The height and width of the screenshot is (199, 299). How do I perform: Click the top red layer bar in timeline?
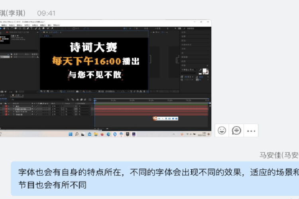151,105
